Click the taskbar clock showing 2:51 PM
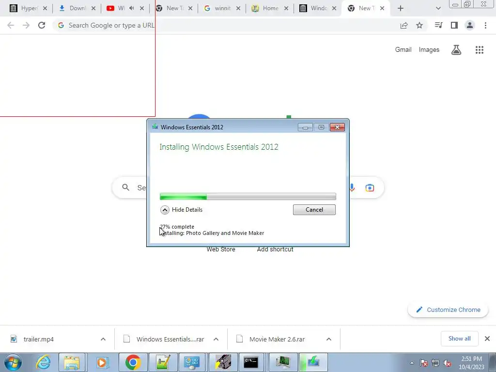The image size is (496, 372). 471,363
